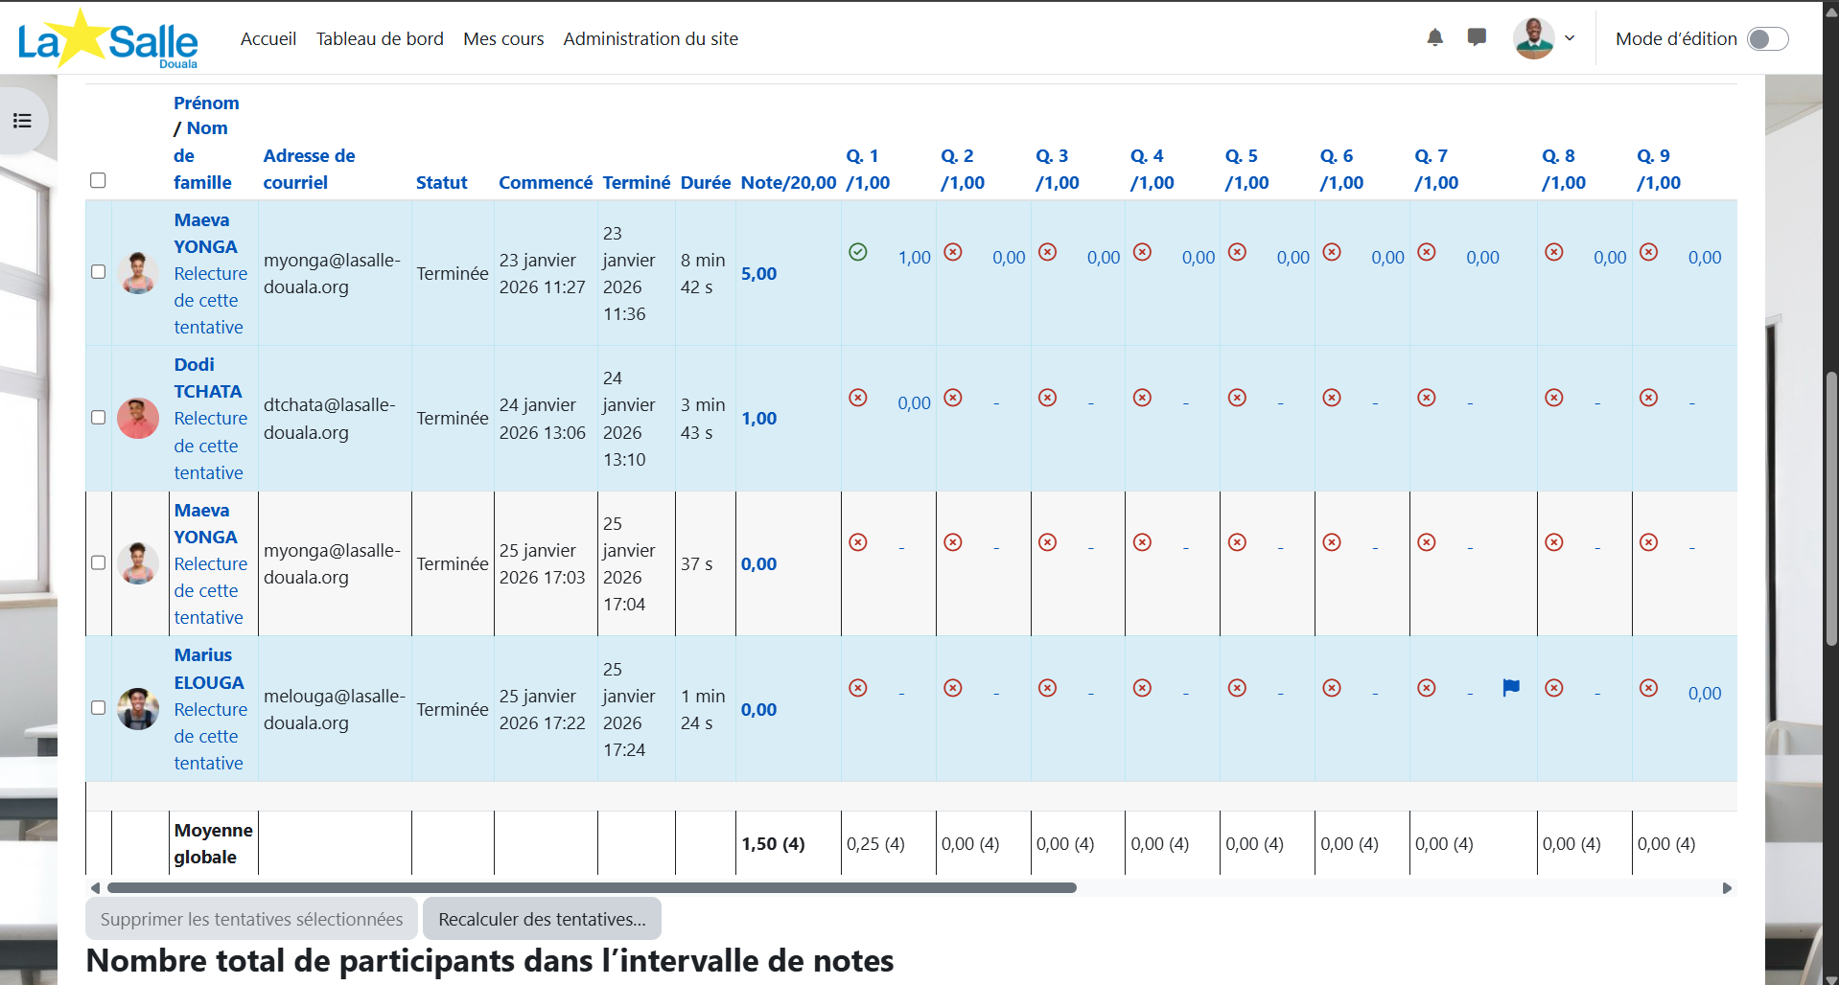This screenshot has width=1839, height=985.
Task: Expand the user menu arrow beside avatar
Action: [x=1570, y=38]
